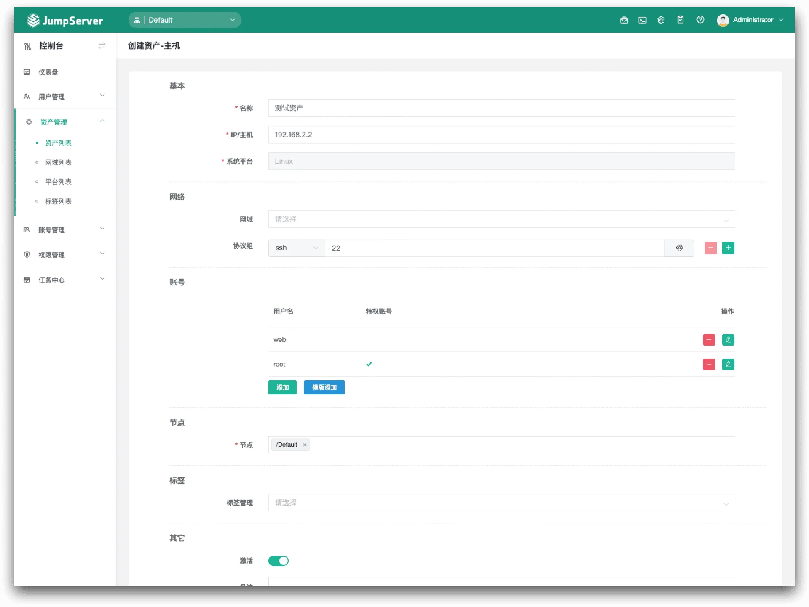Click the IP/主机 input field
This screenshot has width=809, height=607.
501,135
